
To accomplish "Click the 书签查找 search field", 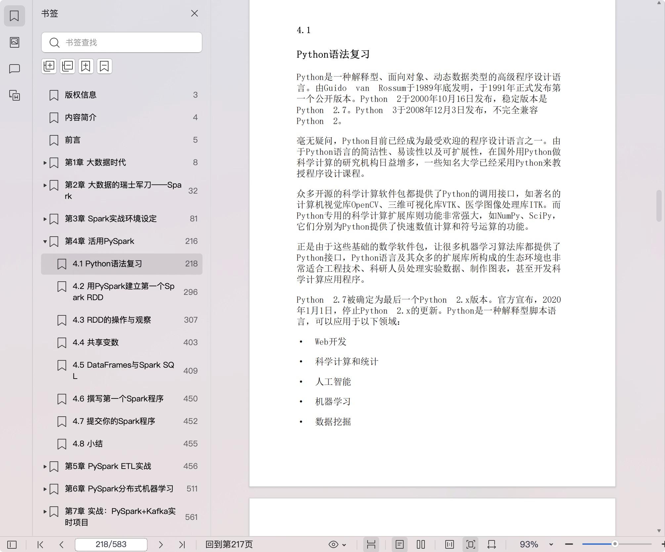I will click(122, 42).
